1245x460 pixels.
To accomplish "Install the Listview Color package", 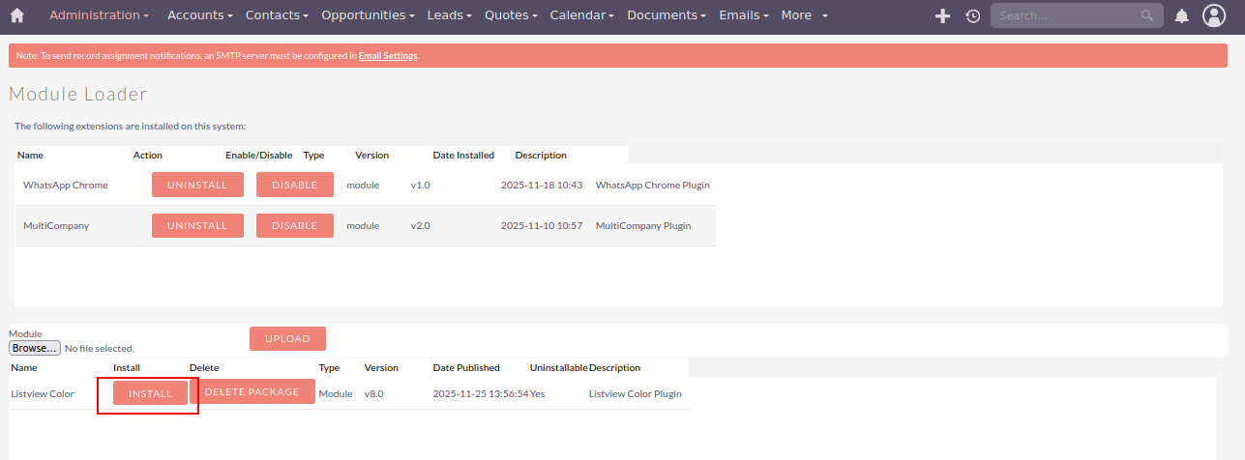I will (x=150, y=393).
